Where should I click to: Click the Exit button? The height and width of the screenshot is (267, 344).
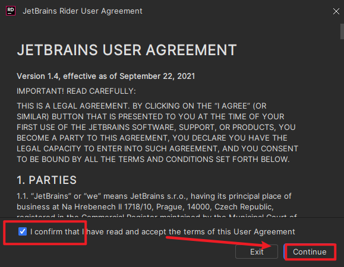point(257,252)
